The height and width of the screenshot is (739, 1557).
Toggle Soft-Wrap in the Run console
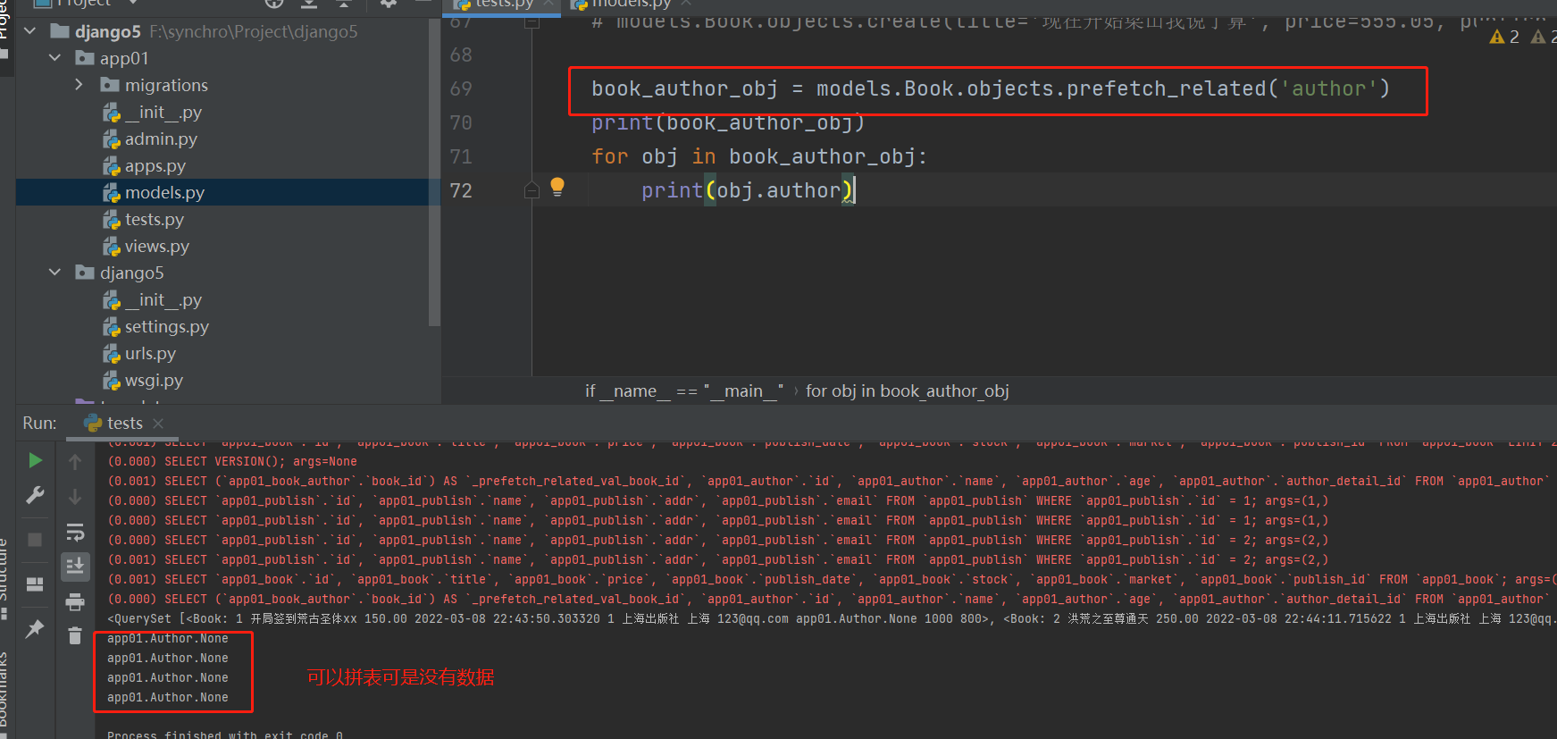[75, 533]
